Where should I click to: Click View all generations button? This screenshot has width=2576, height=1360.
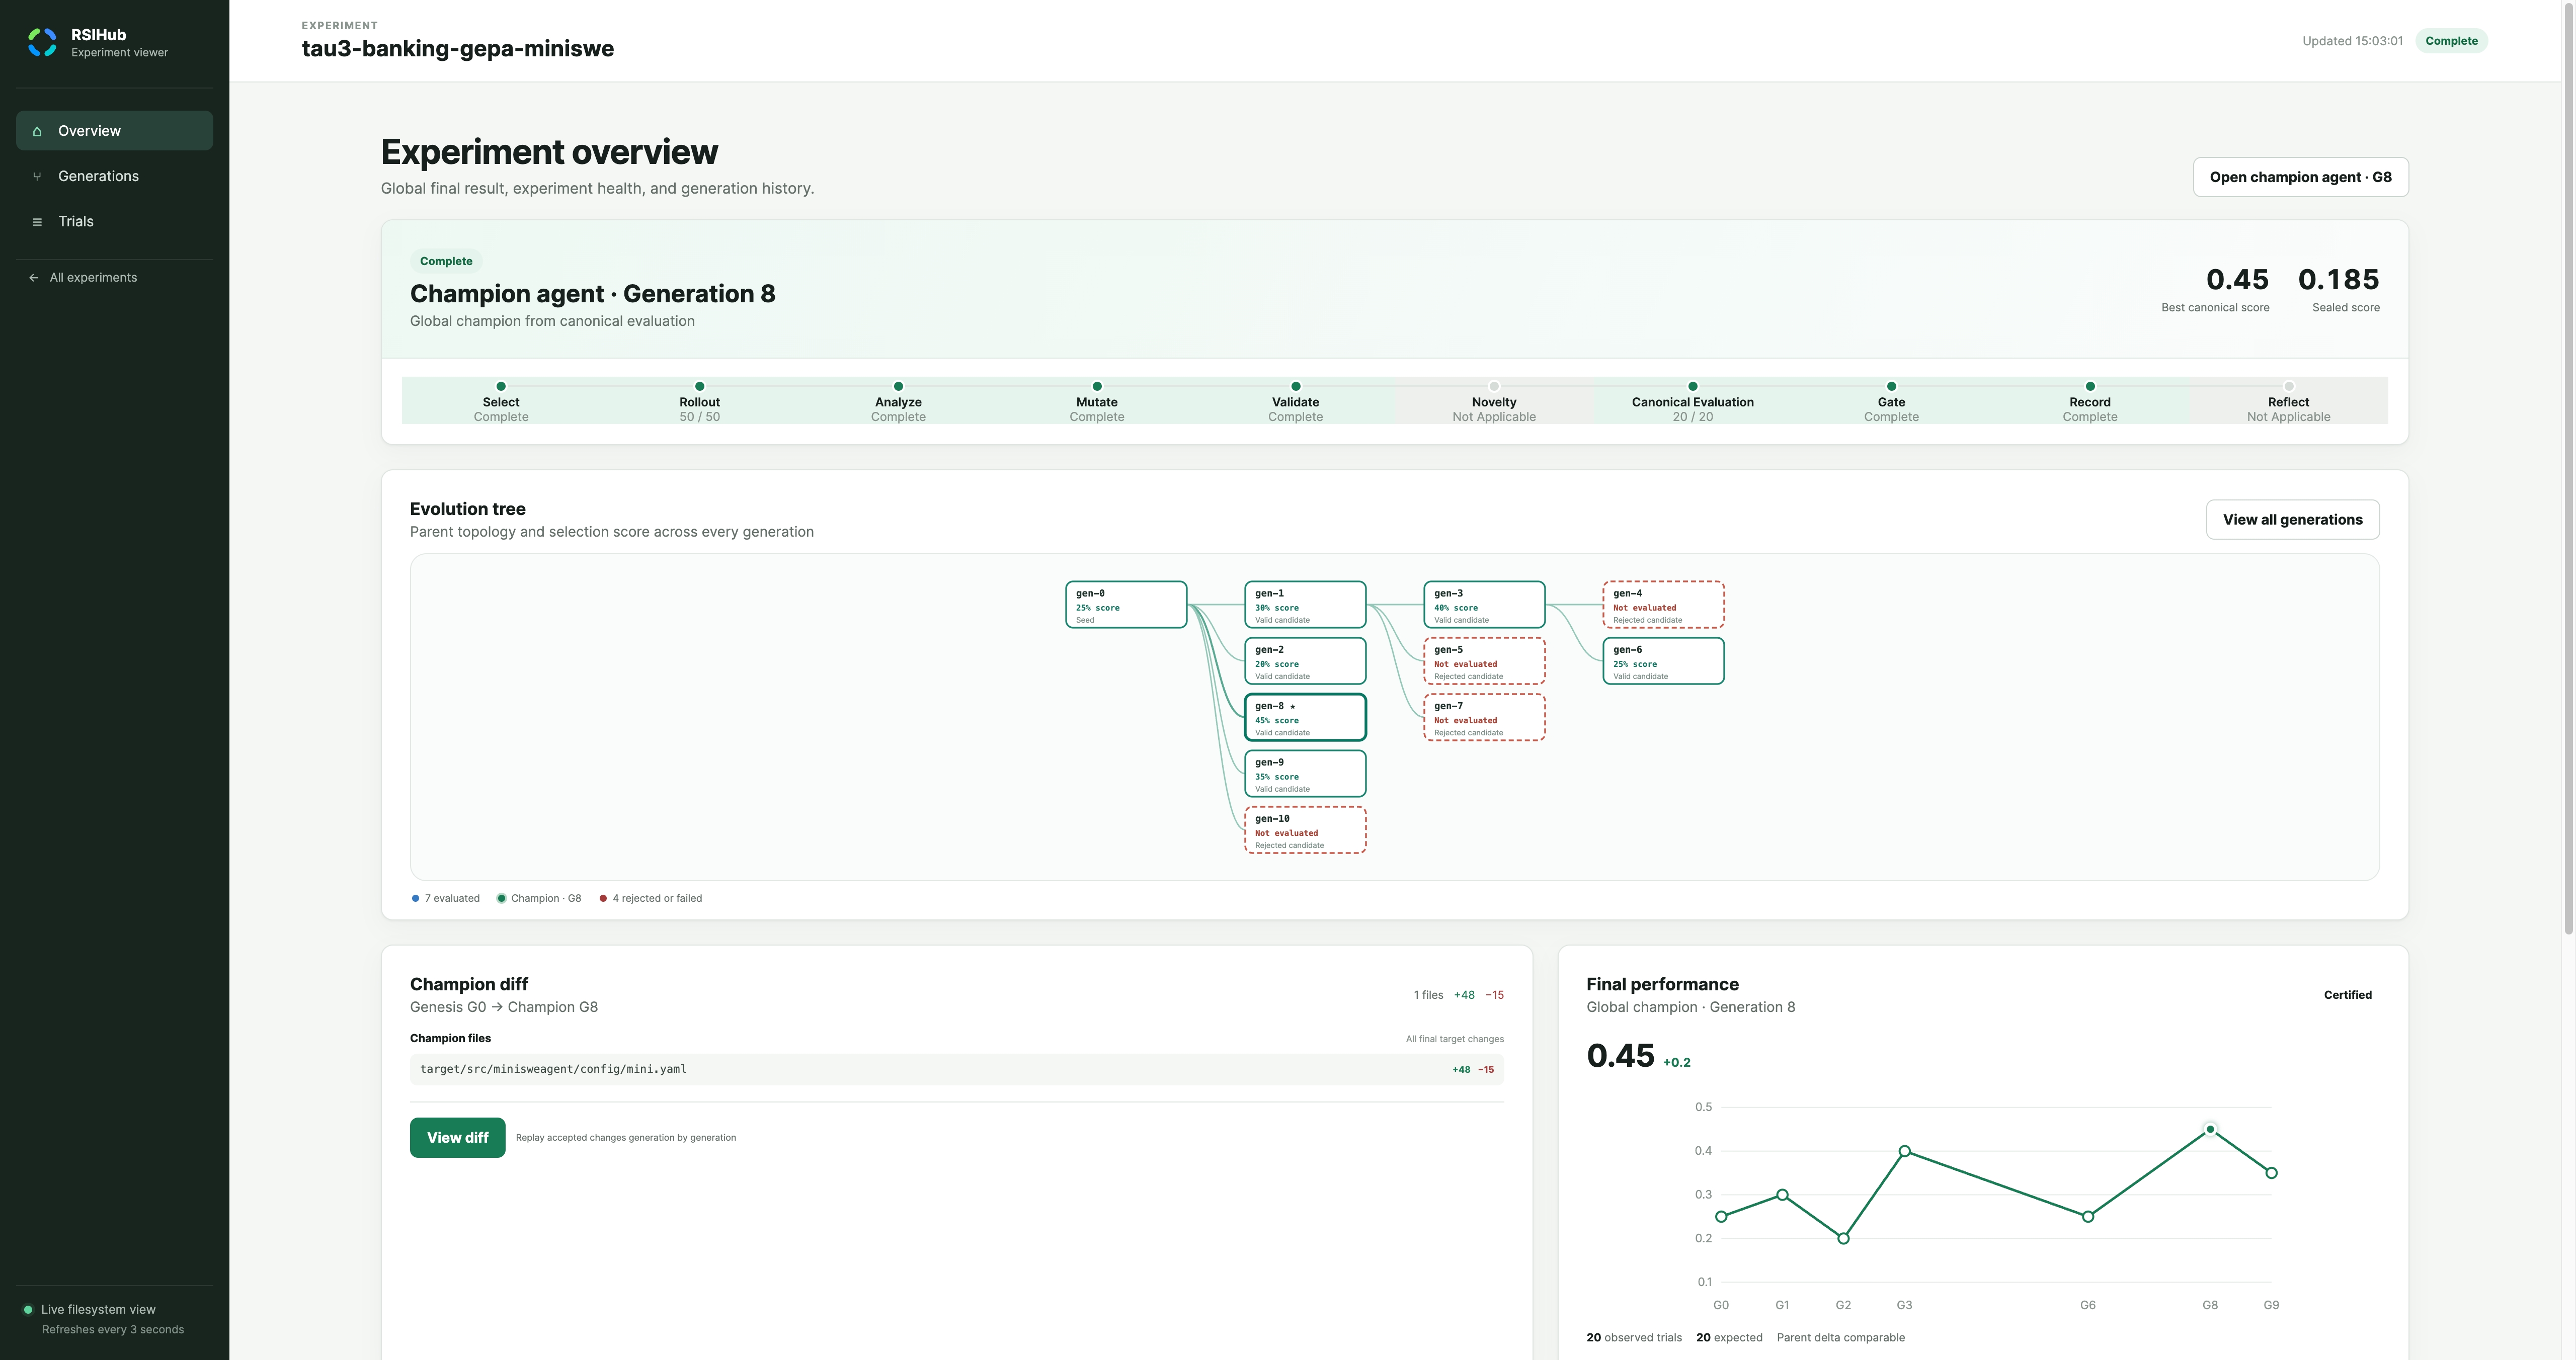tap(2292, 519)
